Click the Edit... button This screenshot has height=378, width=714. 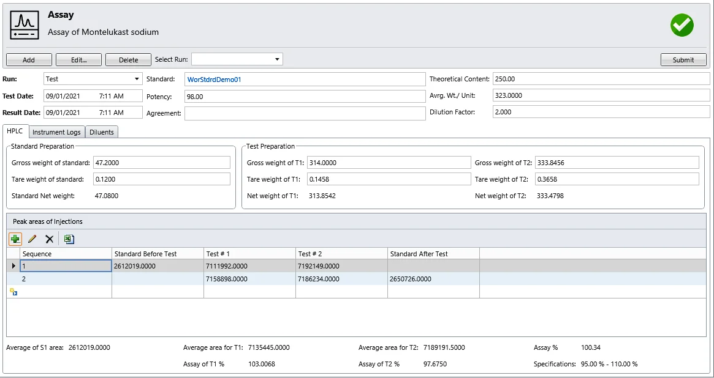point(78,60)
